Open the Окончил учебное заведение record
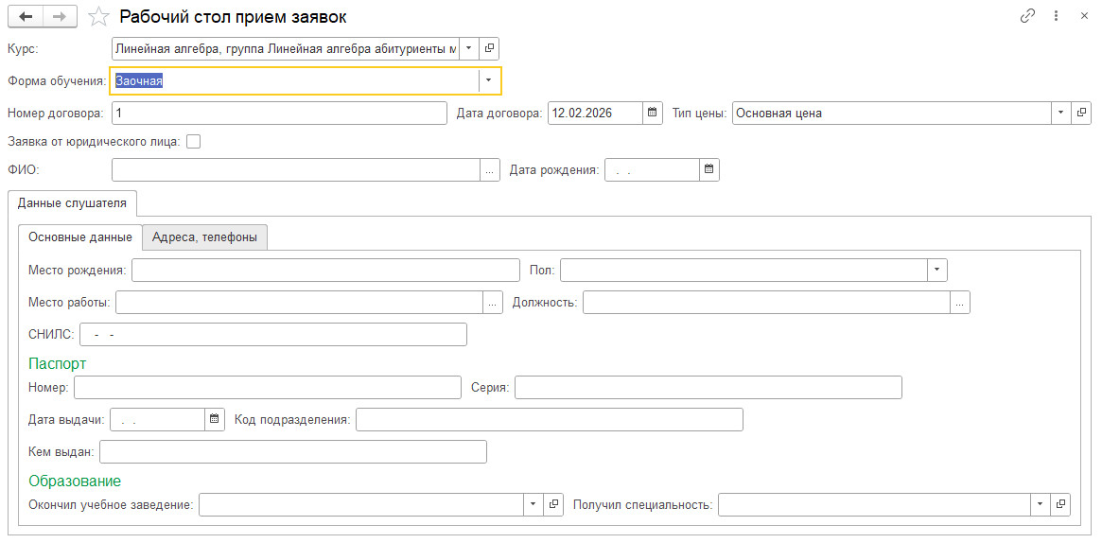The height and width of the screenshot is (543, 1102). pyautogui.click(x=554, y=504)
